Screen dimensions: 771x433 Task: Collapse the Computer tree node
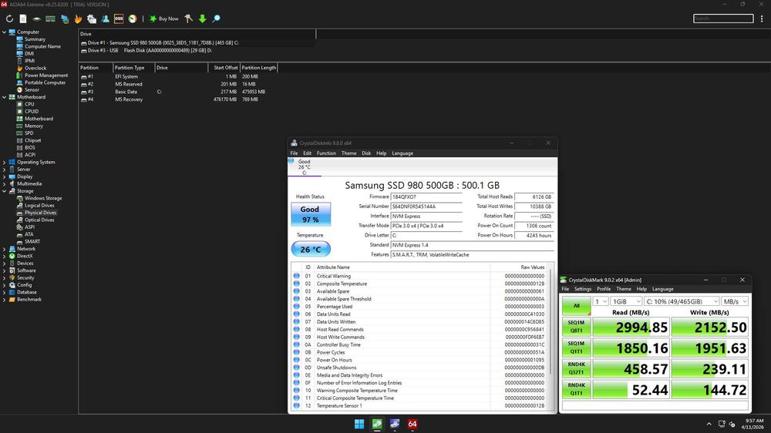(x=4, y=32)
